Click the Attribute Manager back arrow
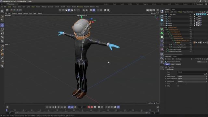The width and height of the screenshot is (208, 117). point(191,59)
